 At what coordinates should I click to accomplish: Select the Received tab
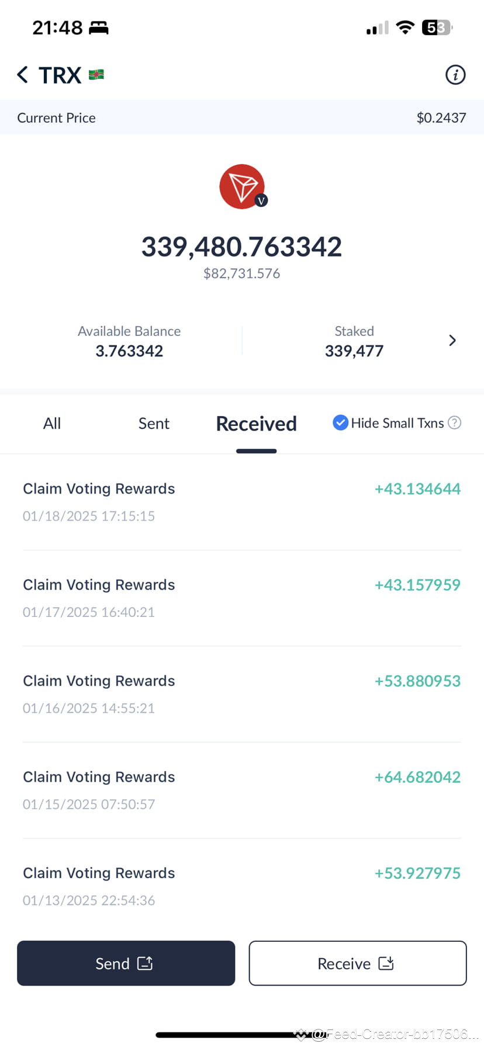coord(256,424)
